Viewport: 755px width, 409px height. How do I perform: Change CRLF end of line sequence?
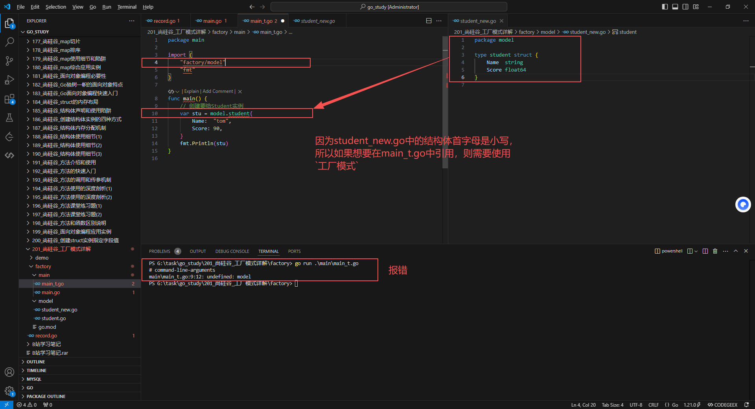coord(654,405)
